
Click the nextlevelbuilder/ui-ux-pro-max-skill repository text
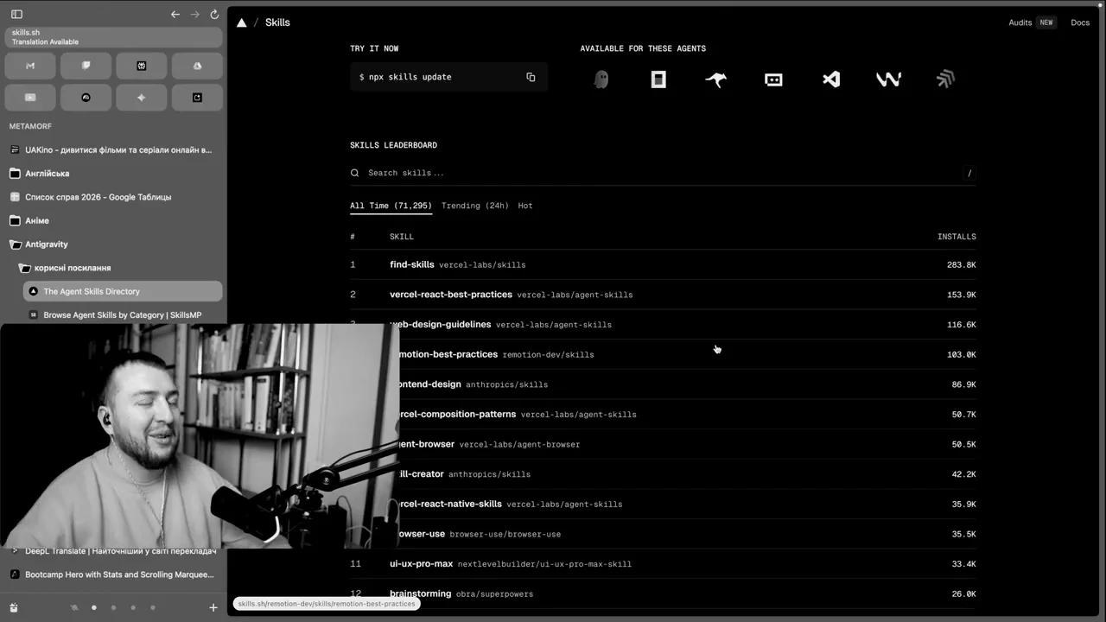(544, 564)
